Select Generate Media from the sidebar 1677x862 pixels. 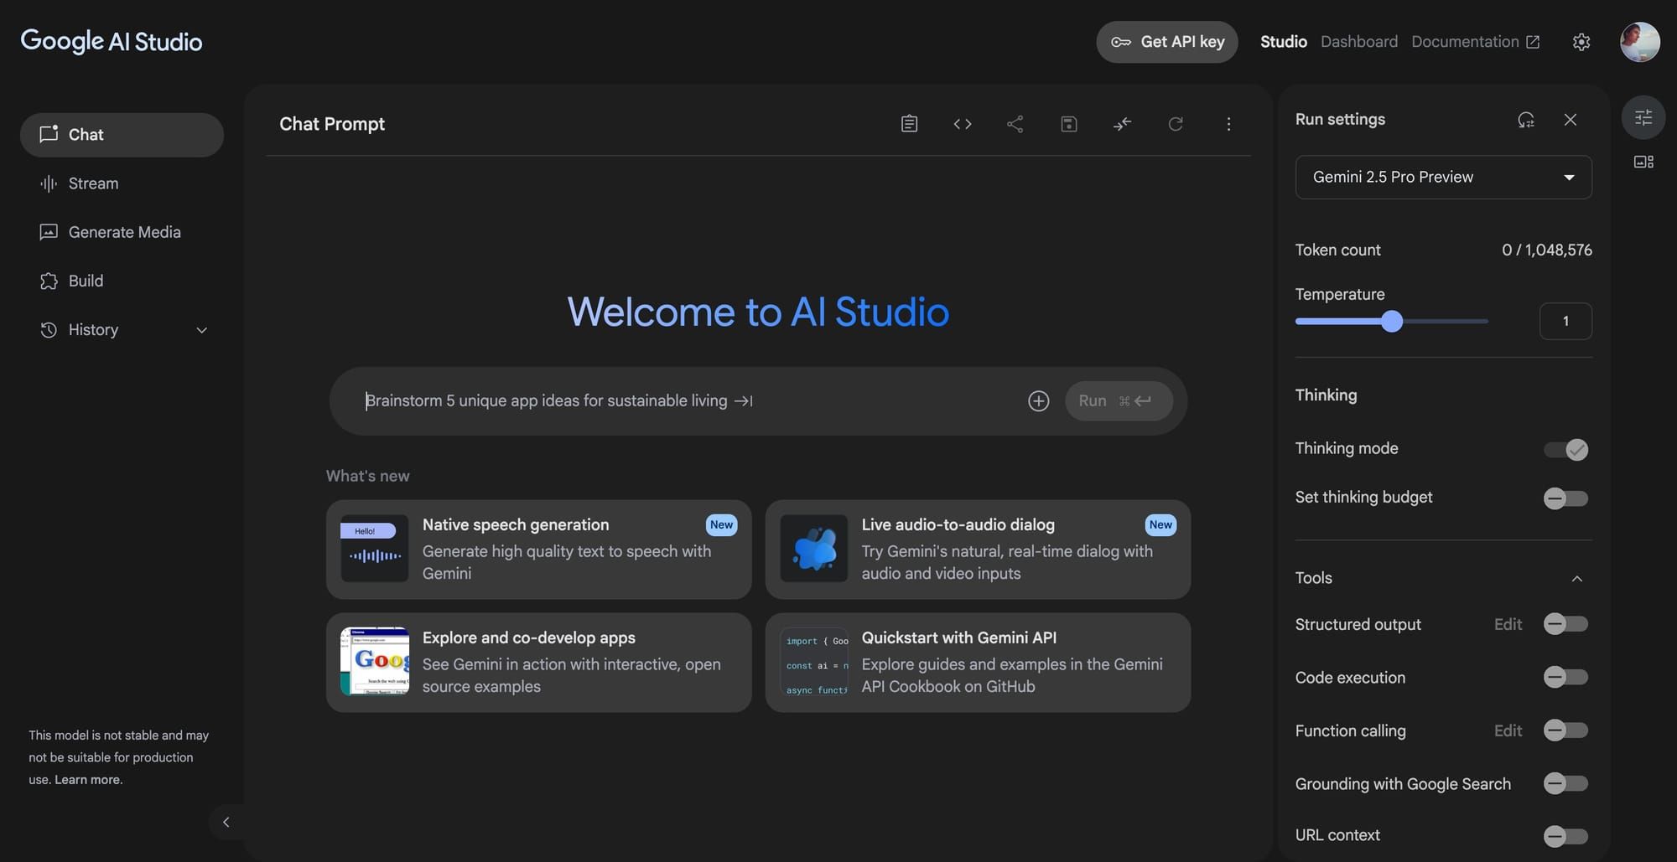pos(124,232)
